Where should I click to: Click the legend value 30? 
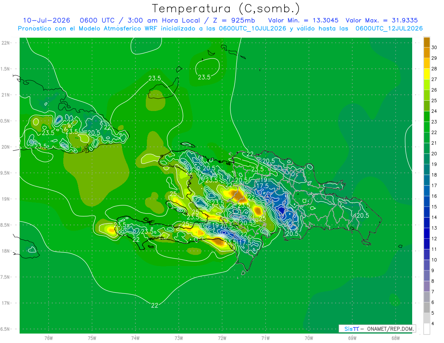tap(434, 47)
